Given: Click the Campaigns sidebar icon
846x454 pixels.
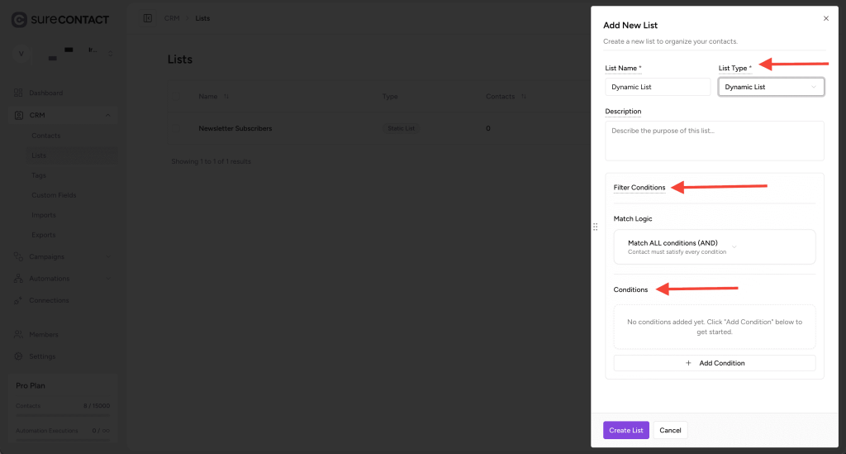Looking at the screenshot, I should (18, 256).
